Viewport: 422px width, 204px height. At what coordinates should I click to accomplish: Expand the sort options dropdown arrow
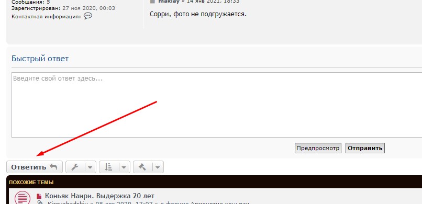pos(124,167)
